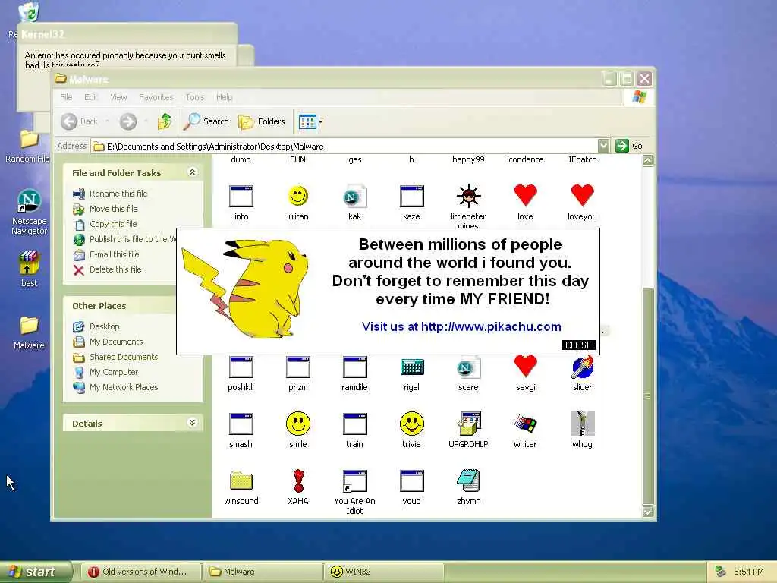This screenshot has height=583, width=777.
Task: Select the smash file icon
Action: [241, 424]
